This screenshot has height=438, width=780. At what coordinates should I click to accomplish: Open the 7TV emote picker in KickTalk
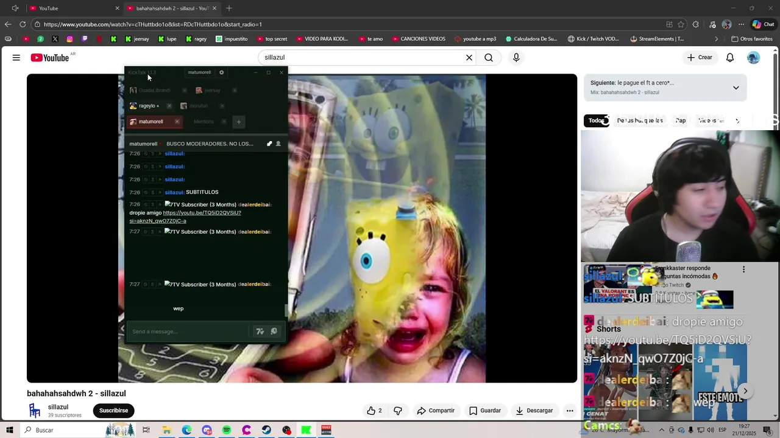click(x=260, y=332)
